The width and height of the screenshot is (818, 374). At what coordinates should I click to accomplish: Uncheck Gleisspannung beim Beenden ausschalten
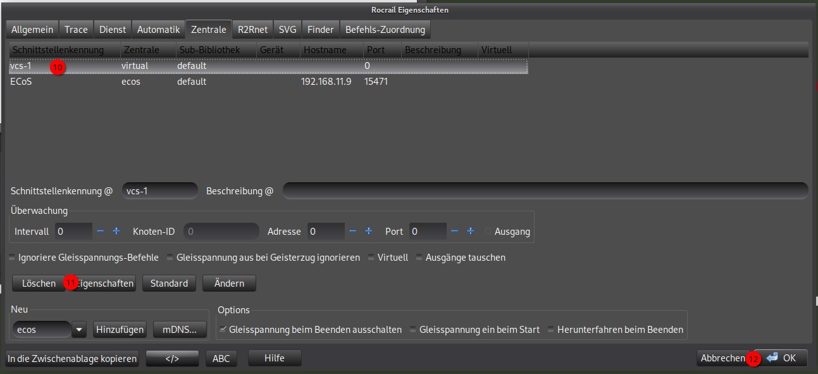click(x=223, y=330)
